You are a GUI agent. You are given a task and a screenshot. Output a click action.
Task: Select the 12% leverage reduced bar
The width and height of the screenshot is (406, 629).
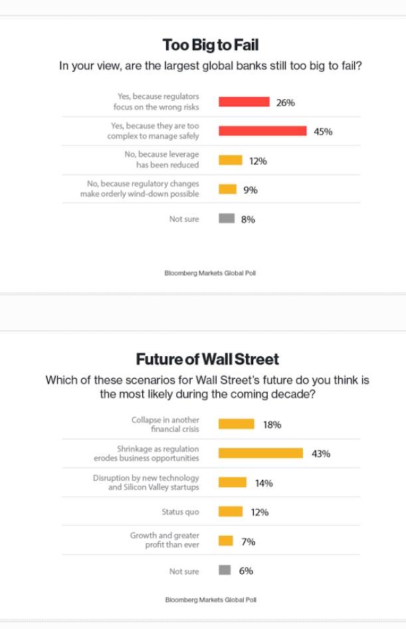[x=231, y=160]
